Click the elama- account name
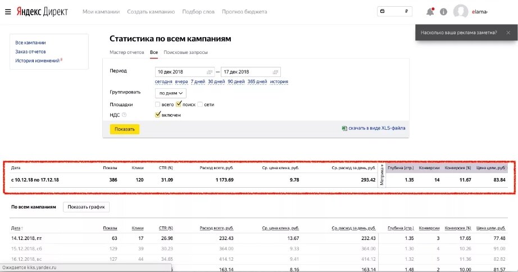The width and height of the screenshot is (518, 272). pyautogui.click(x=480, y=12)
